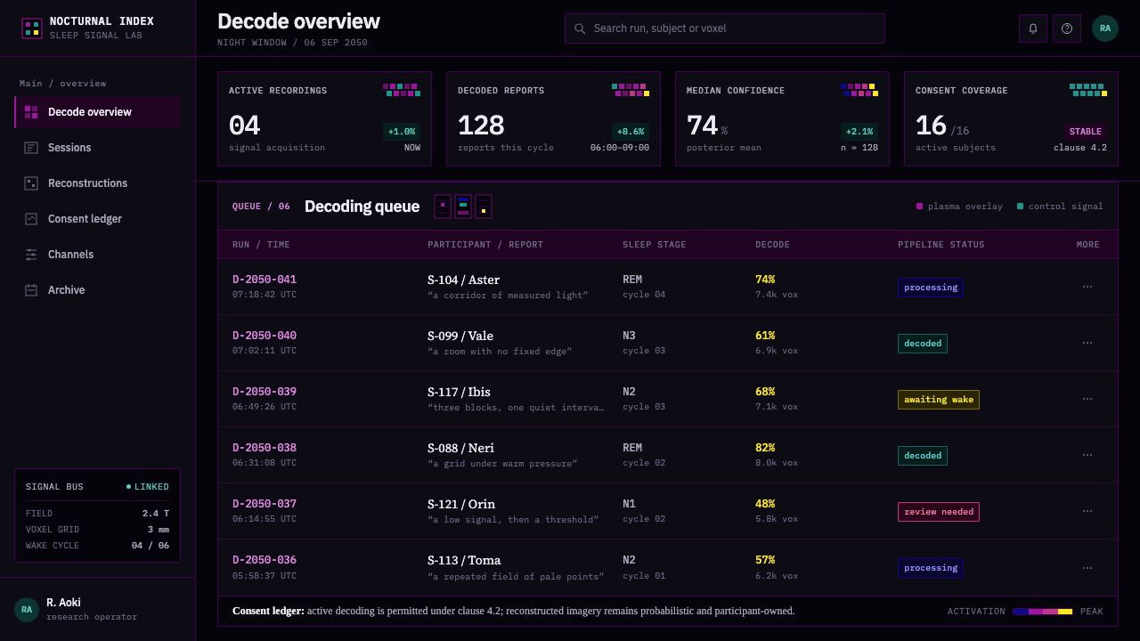Focus the search run, subject or voxel field

(x=725, y=28)
